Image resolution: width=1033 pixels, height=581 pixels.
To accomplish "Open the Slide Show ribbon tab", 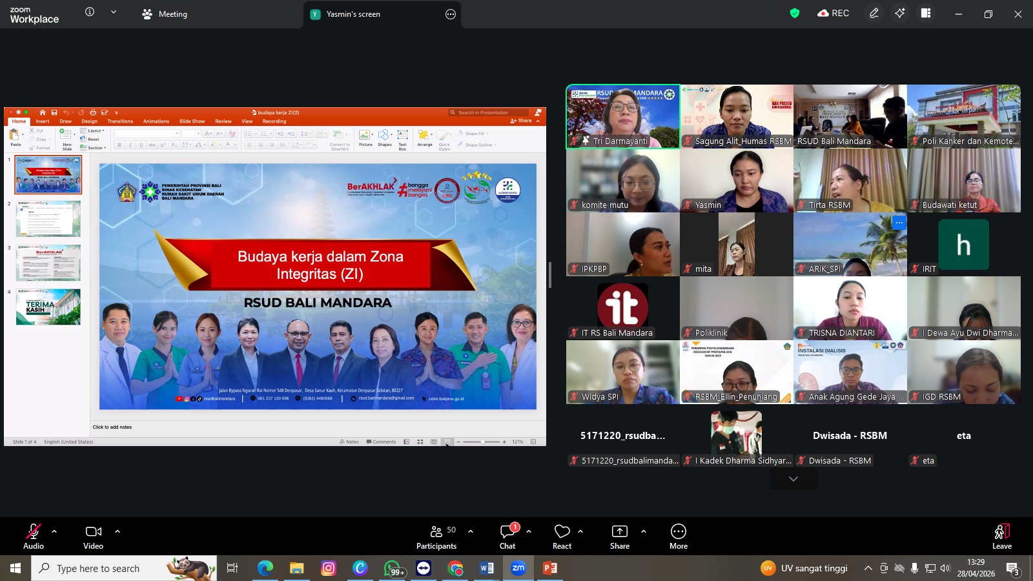I will point(192,121).
